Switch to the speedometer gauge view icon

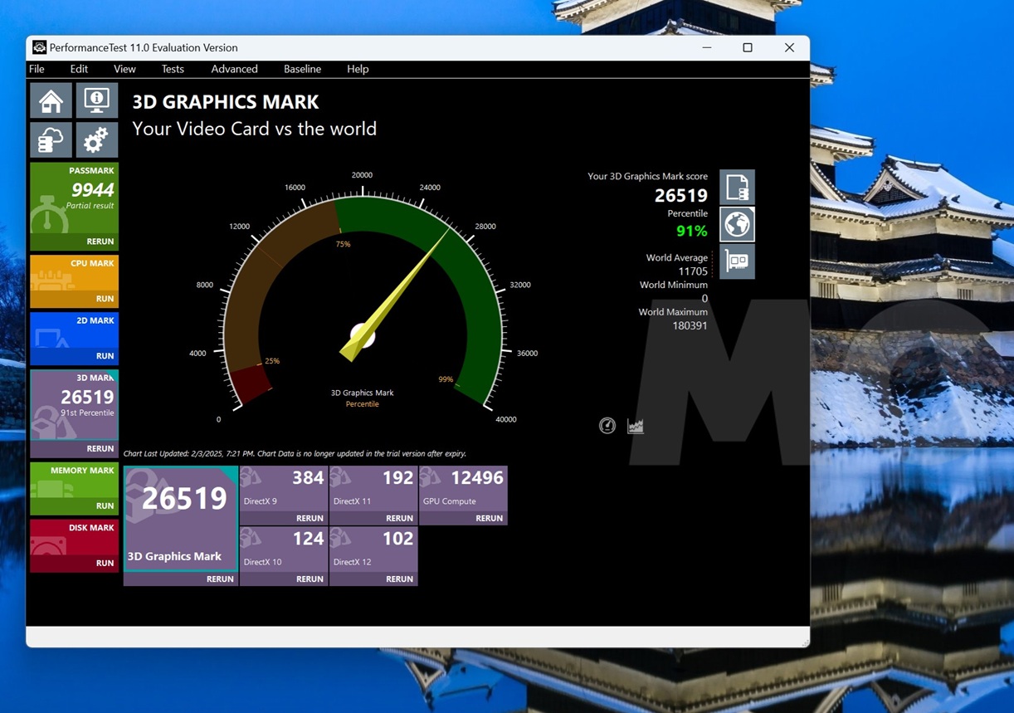(x=607, y=426)
